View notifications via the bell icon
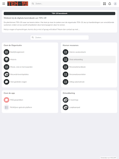The image size is (119, 159). 110,4
